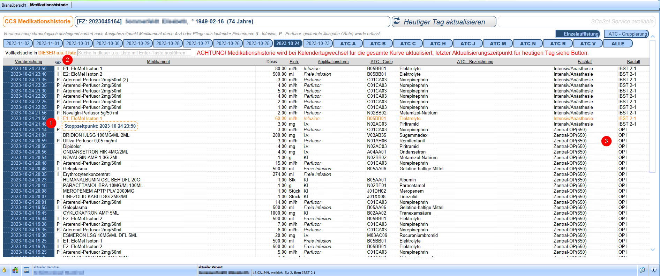660x276 pixels.
Task: Select row Ultiva-Perfusor 0,05 mg/ml
Action: tap(326, 141)
